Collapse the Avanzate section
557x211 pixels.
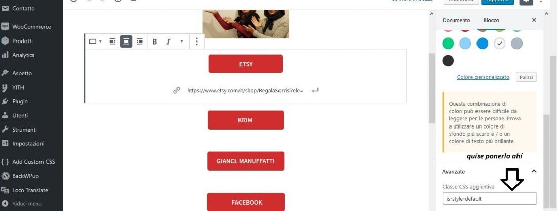tap(534, 171)
